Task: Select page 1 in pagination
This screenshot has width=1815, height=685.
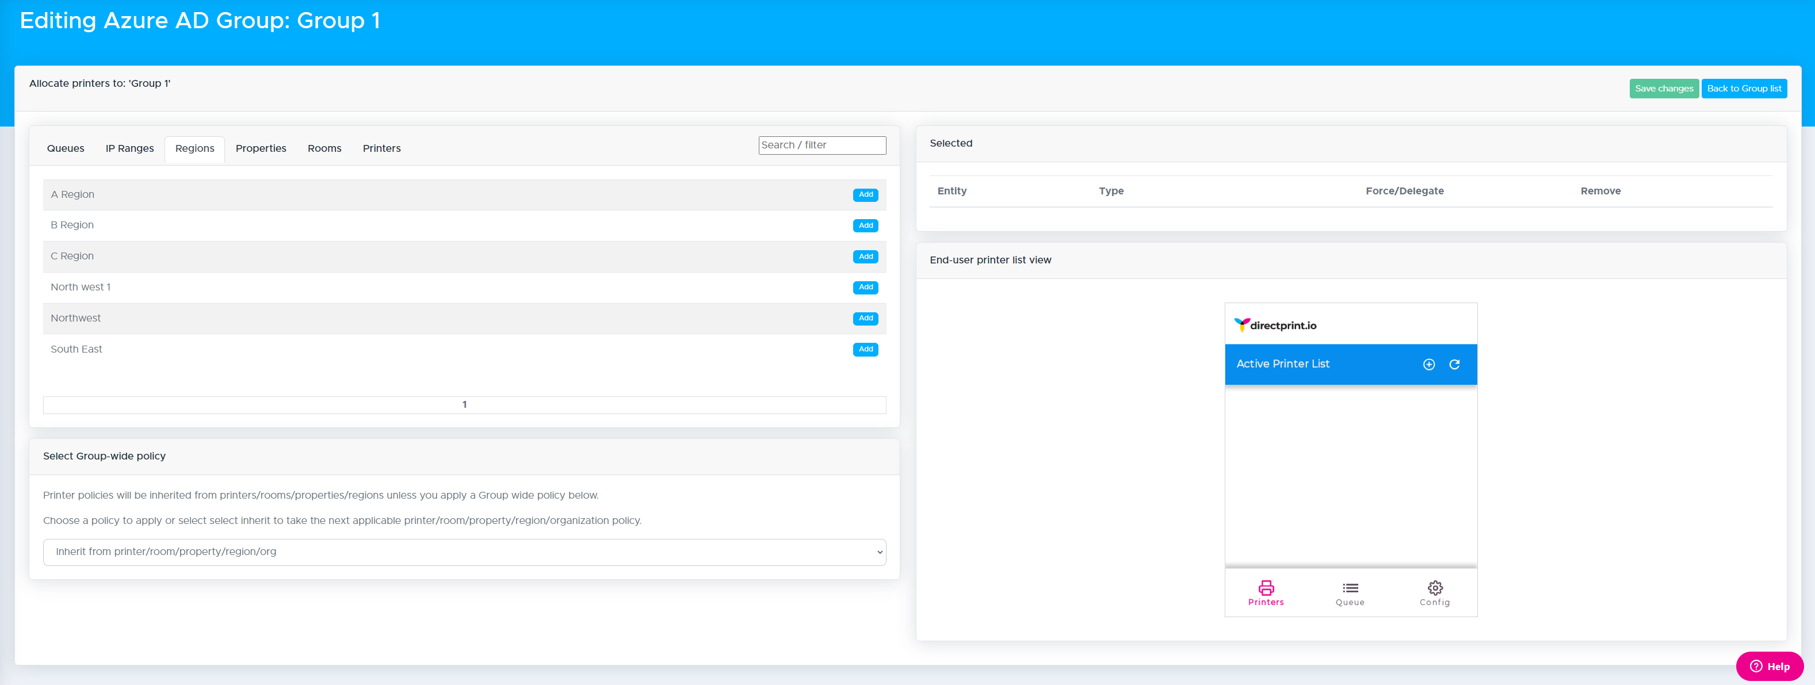Action: tap(464, 404)
